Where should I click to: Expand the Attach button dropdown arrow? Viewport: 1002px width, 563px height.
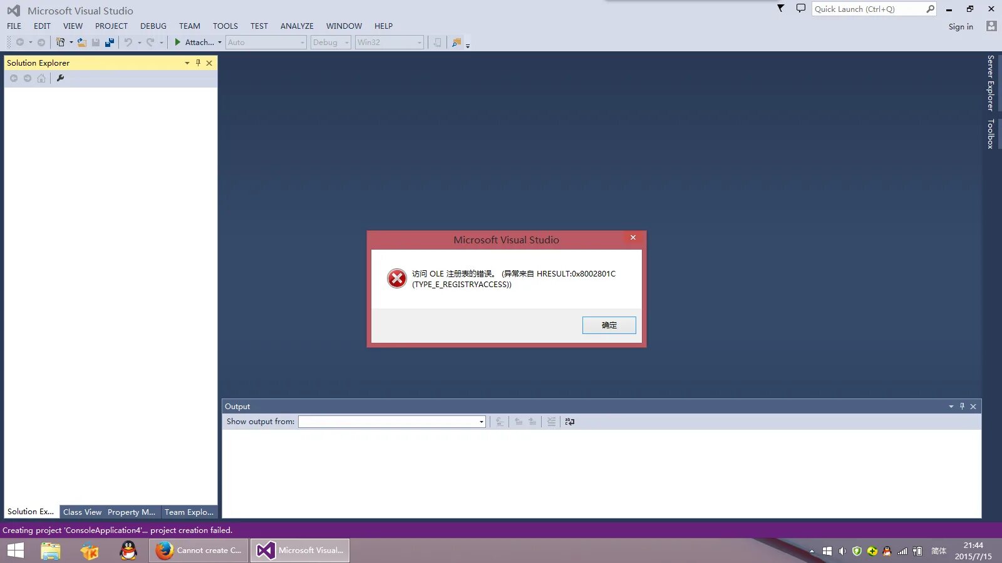tap(220, 43)
